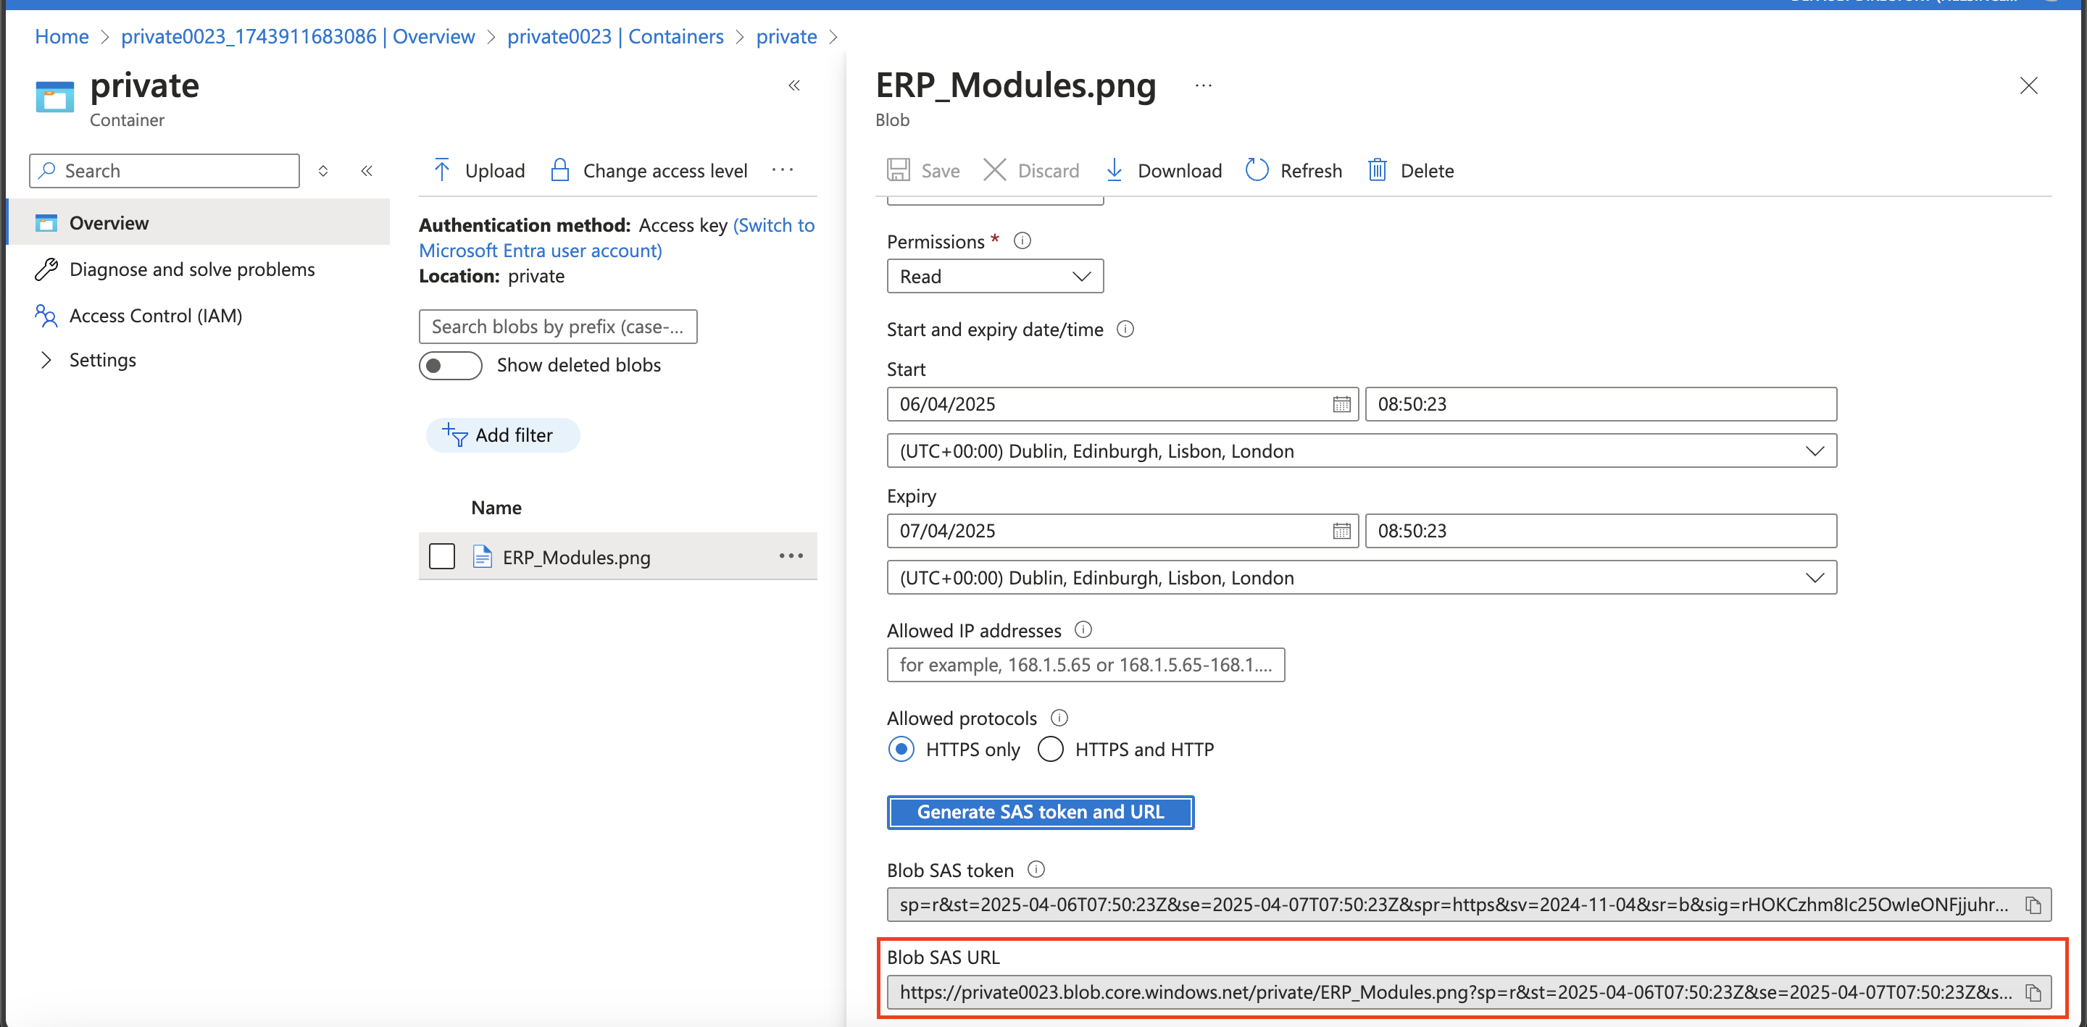
Task: Click the Discard X icon
Action: pyautogui.click(x=994, y=170)
